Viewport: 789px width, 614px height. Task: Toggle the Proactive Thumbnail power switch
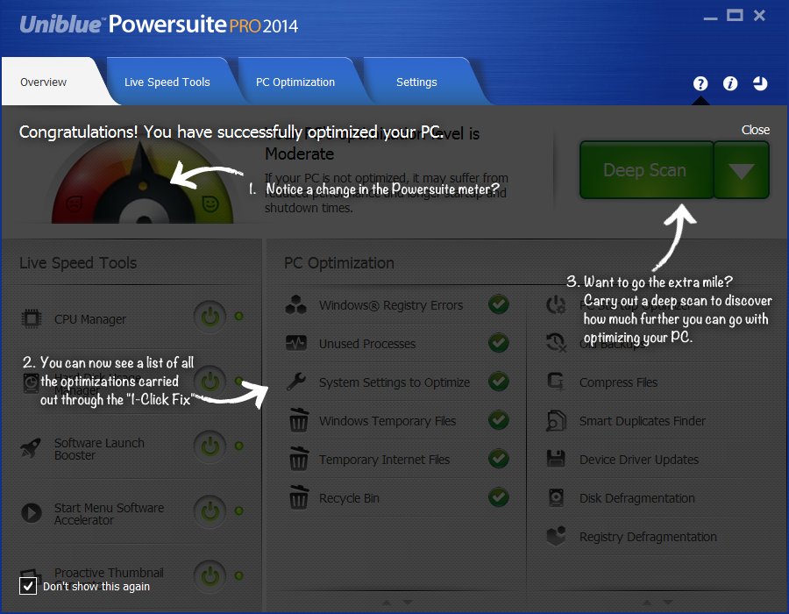210,575
